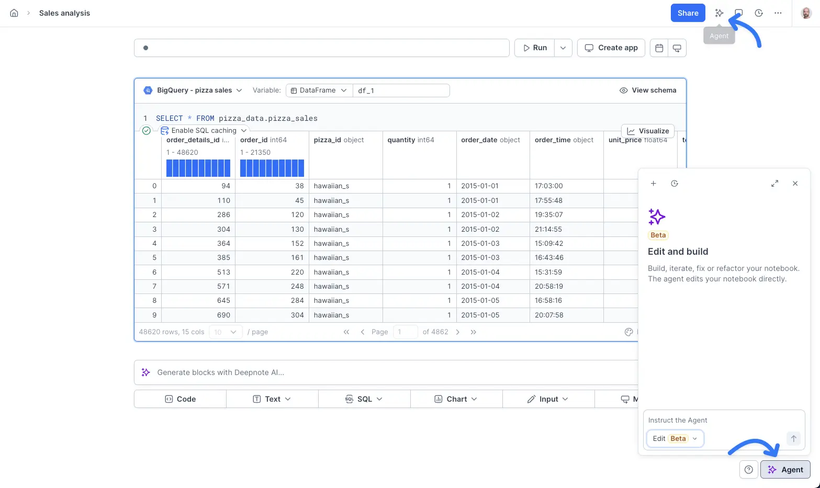The height and width of the screenshot is (488, 820).
Task: Click the schedule calendar icon beside Create app
Action: 659,48
